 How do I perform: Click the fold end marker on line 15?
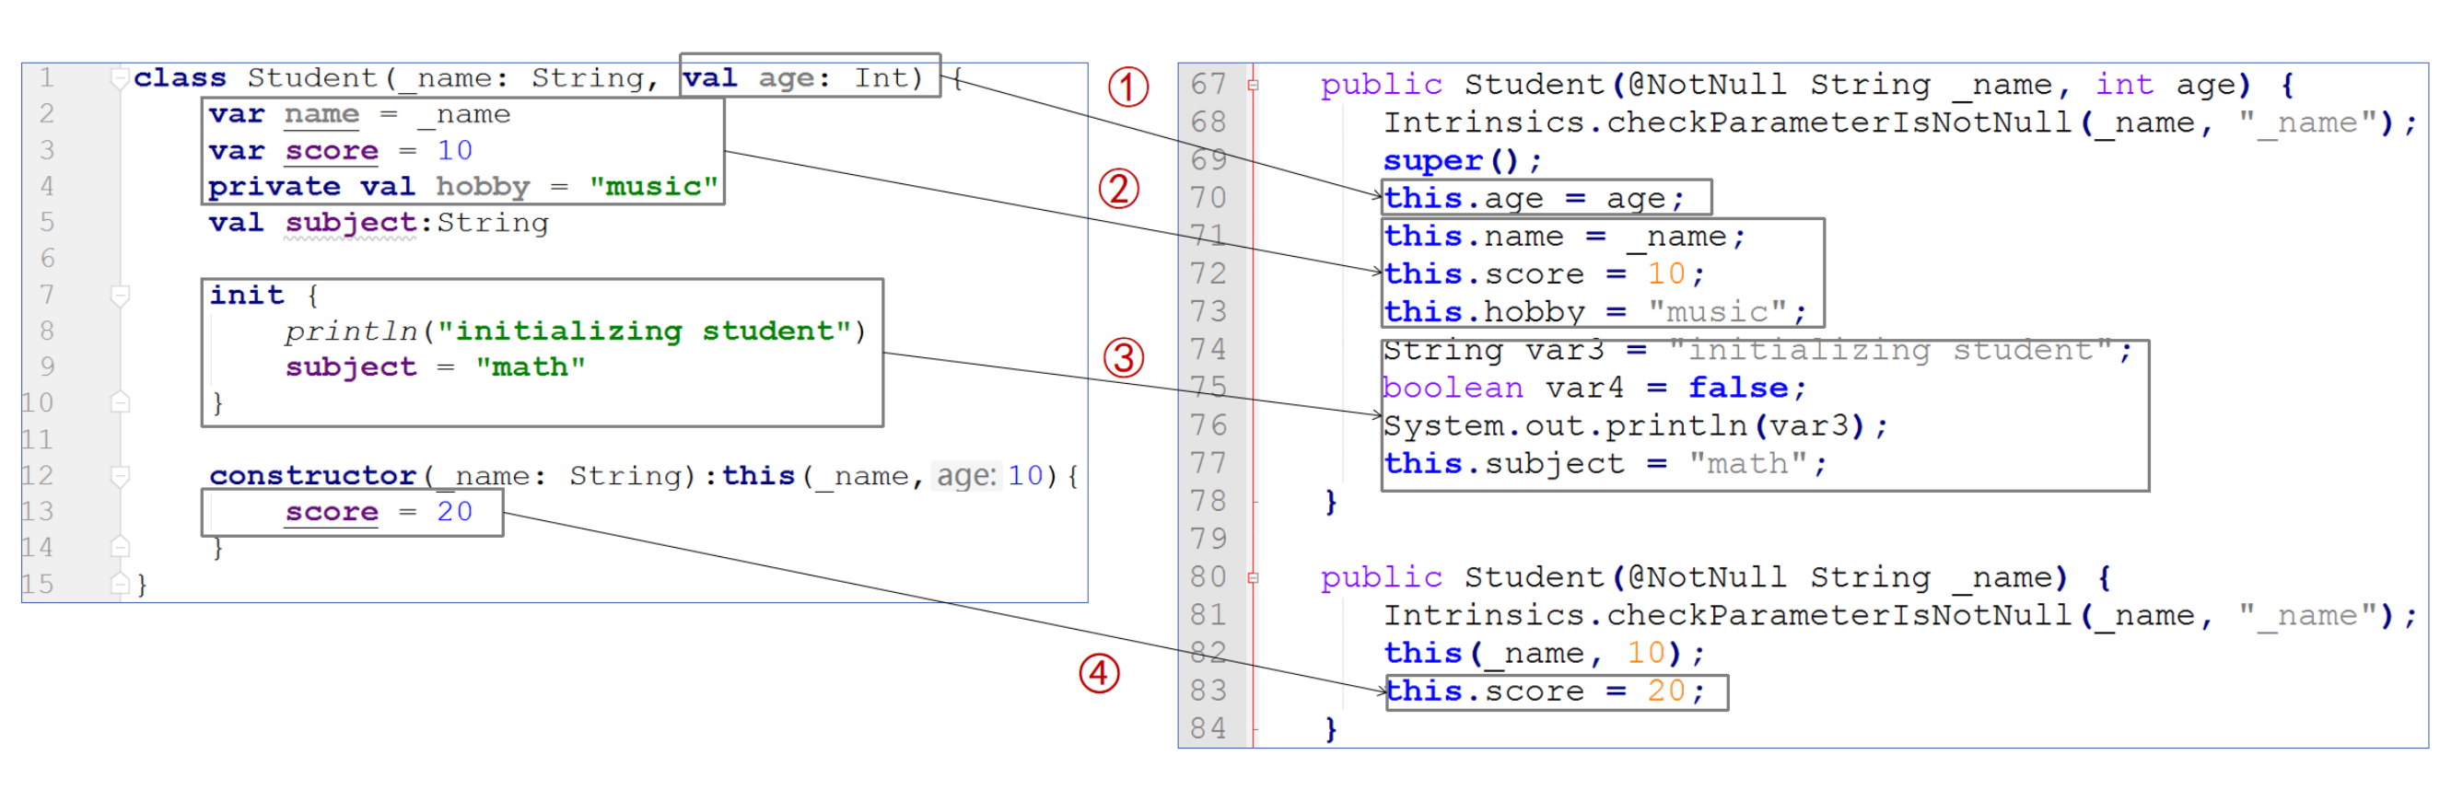tap(120, 584)
